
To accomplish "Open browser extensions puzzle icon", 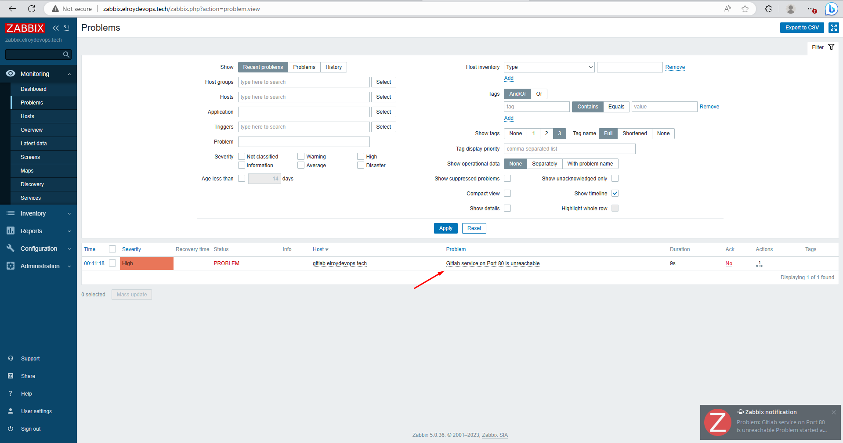I will point(768,9).
